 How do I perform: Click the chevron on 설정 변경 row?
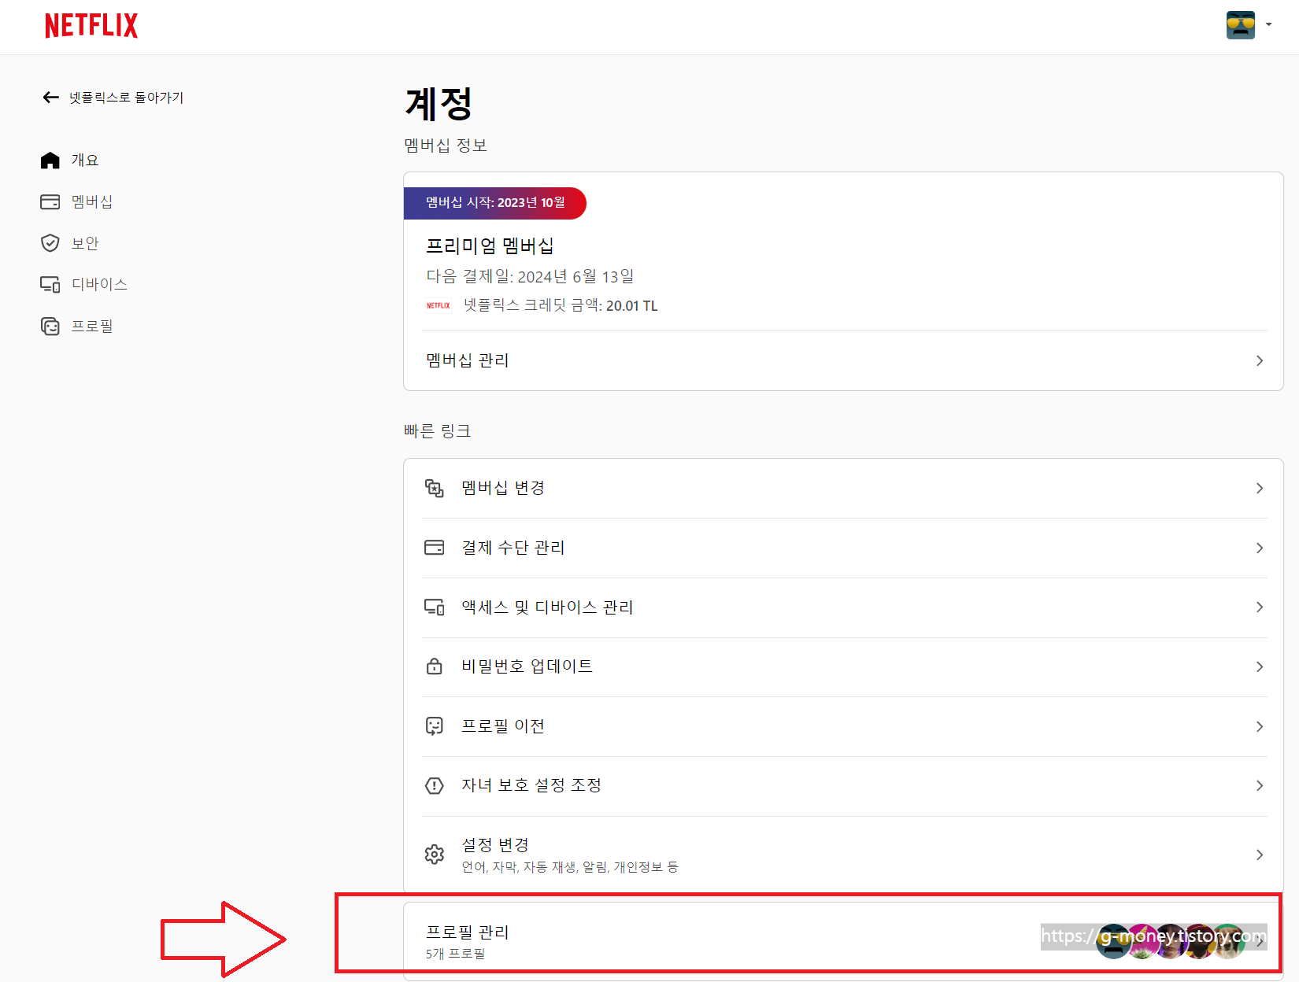point(1260,855)
